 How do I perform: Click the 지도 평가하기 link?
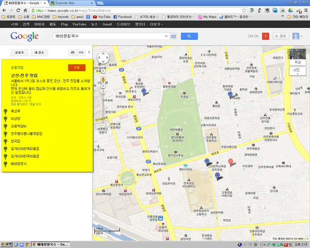point(19,104)
